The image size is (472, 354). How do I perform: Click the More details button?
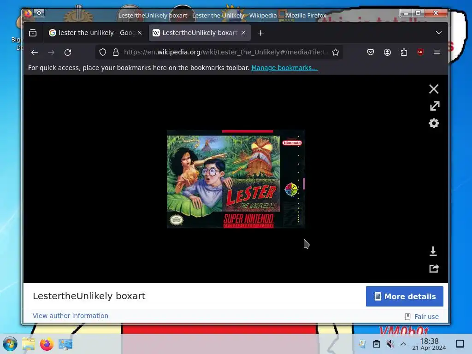click(404, 296)
